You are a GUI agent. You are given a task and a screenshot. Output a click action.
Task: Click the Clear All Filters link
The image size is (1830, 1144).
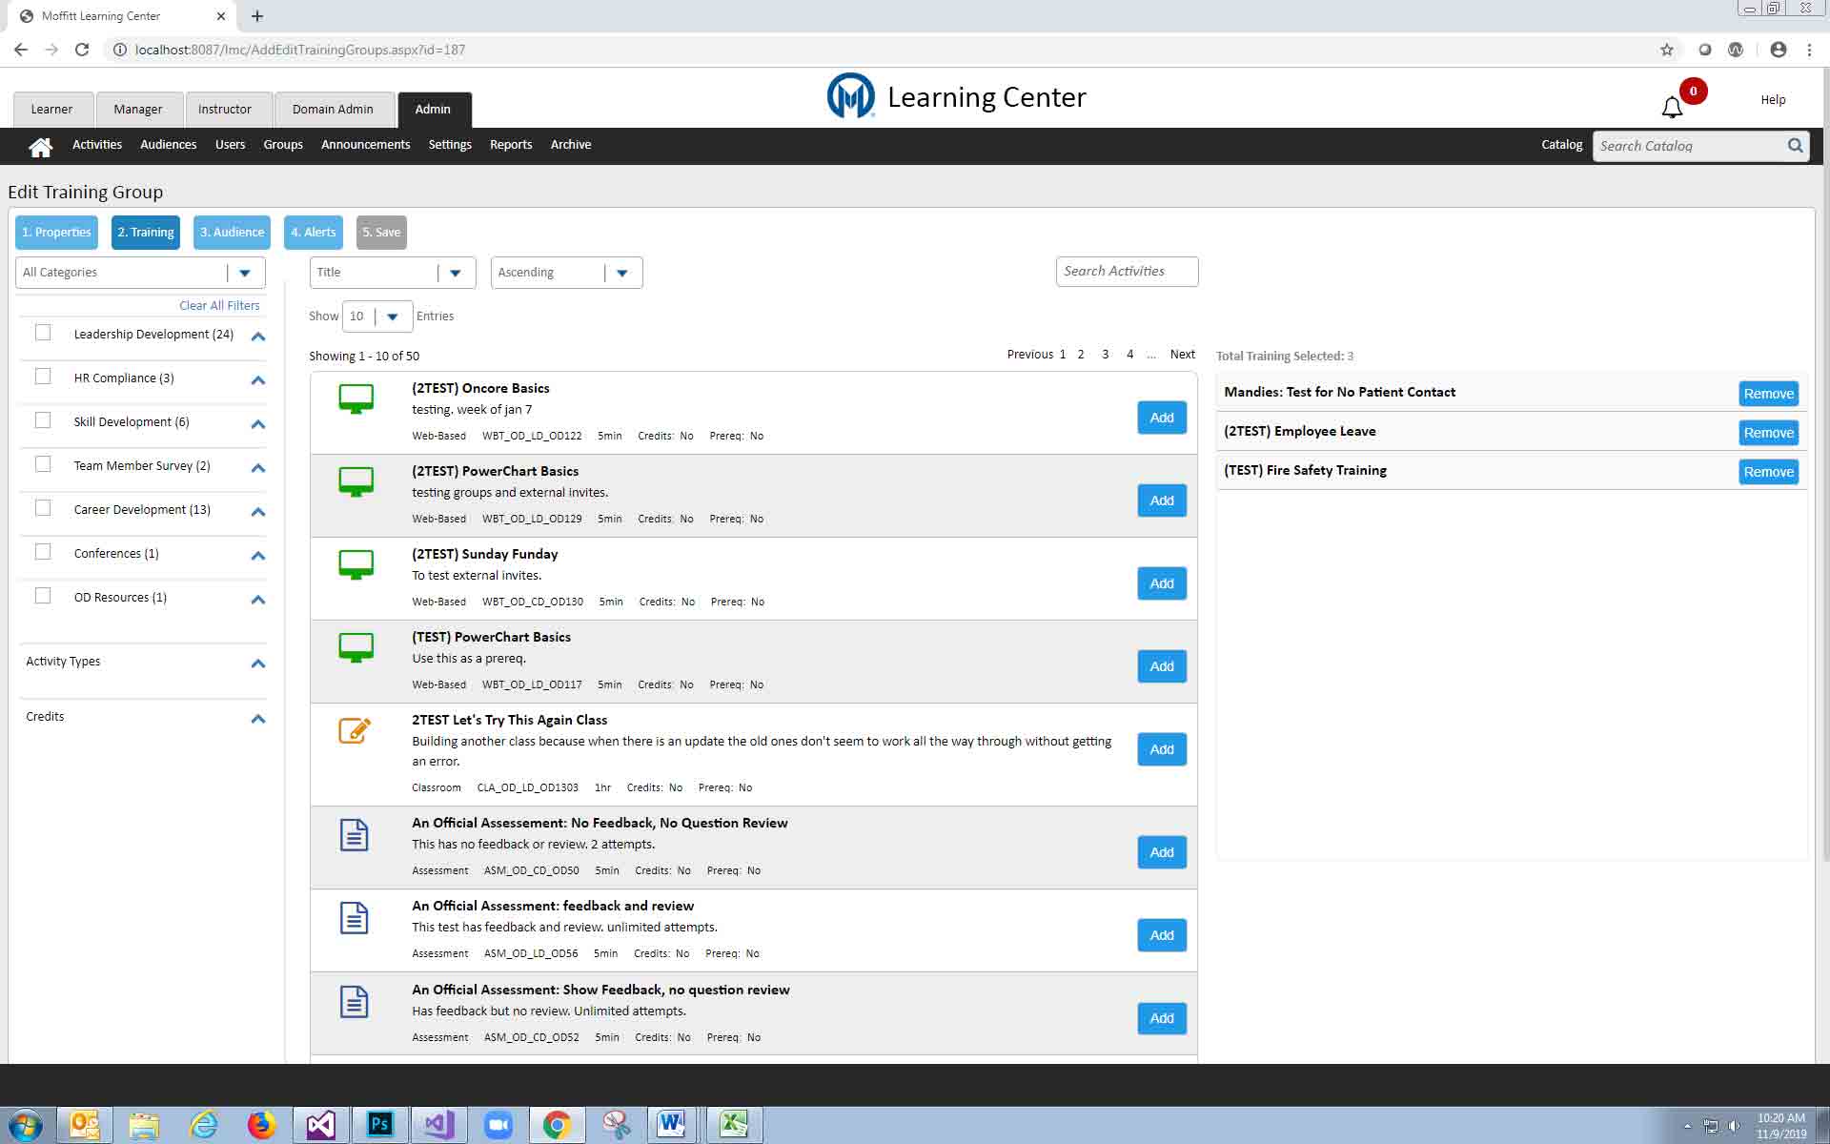(219, 306)
